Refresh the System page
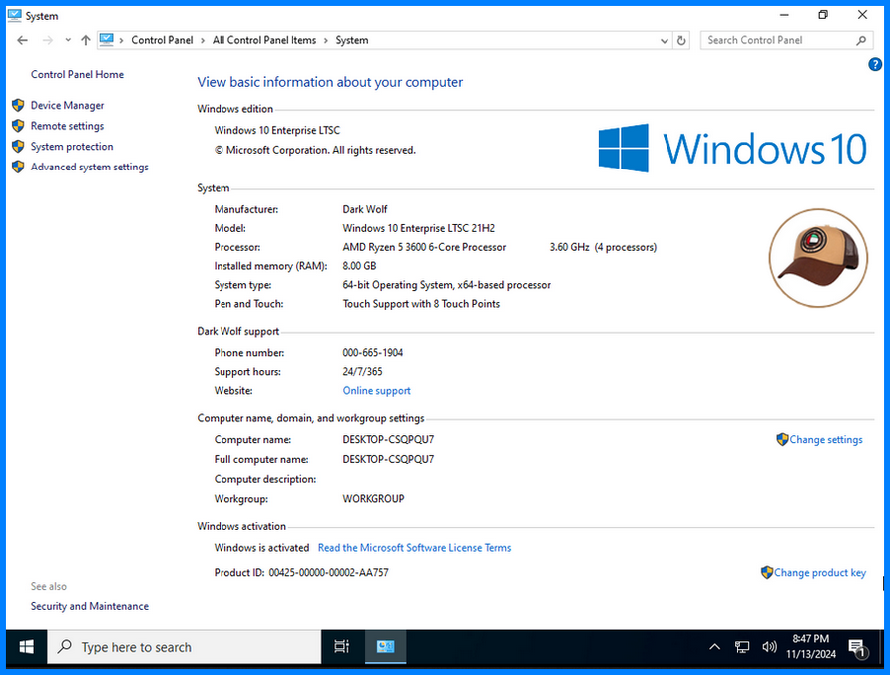The image size is (890, 675). click(x=681, y=40)
